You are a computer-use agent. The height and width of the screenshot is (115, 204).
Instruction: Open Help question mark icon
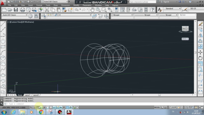[x=153, y=10]
